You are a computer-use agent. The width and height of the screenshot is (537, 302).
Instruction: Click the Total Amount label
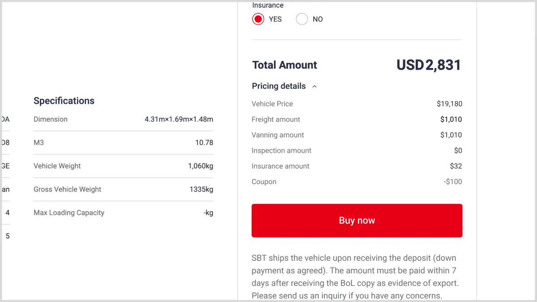click(x=285, y=65)
